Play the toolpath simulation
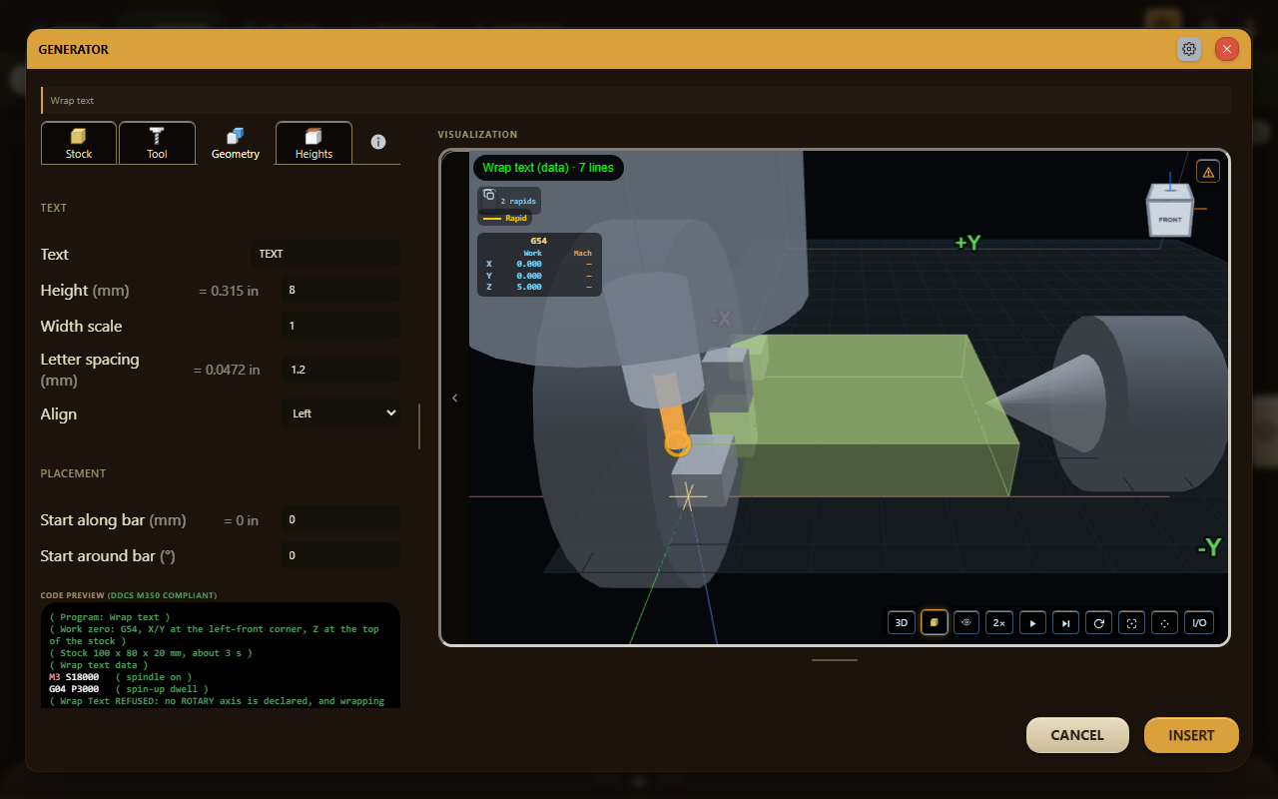 pyautogui.click(x=1032, y=622)
